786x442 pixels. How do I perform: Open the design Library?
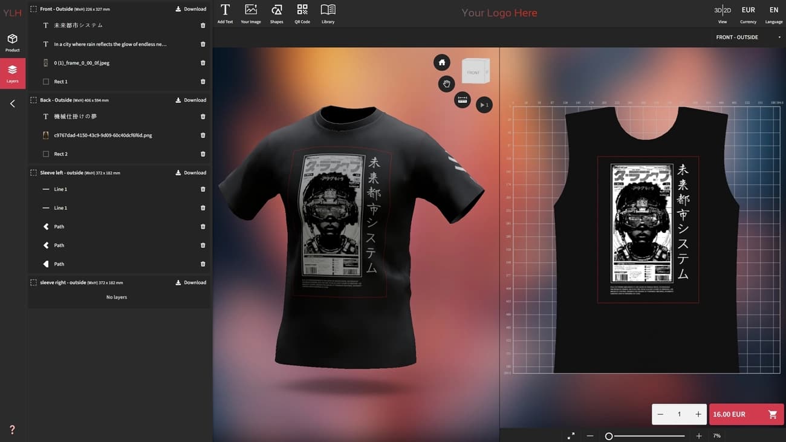pos(328,12)
